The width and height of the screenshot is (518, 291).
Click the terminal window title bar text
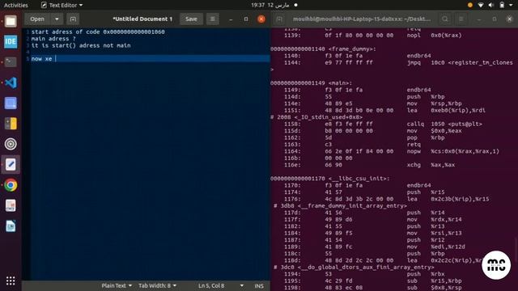tap(362, 19)
